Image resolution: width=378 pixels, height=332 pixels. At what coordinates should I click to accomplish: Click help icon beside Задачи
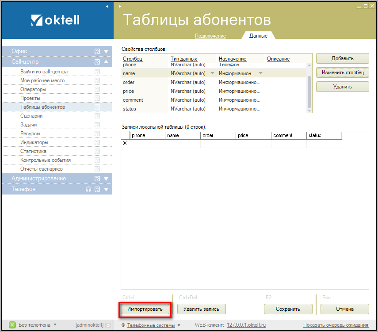point(97,125)
